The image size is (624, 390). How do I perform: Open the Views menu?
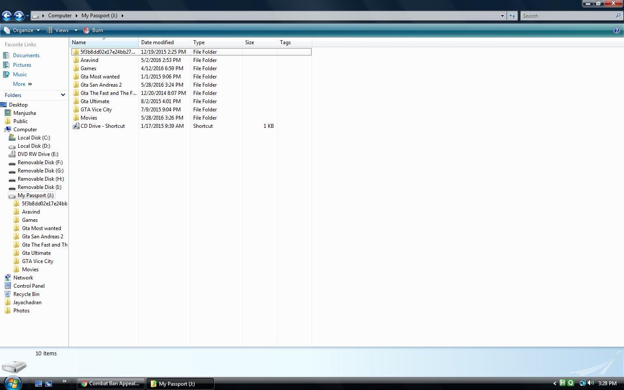point(58,30)
